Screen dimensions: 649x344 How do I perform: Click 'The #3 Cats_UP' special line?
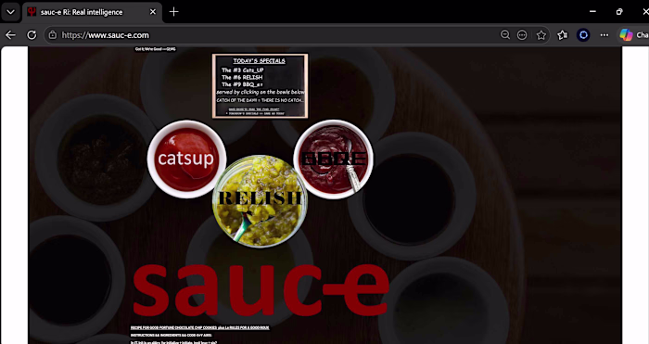pyautogui.click(x=243, y=70)
